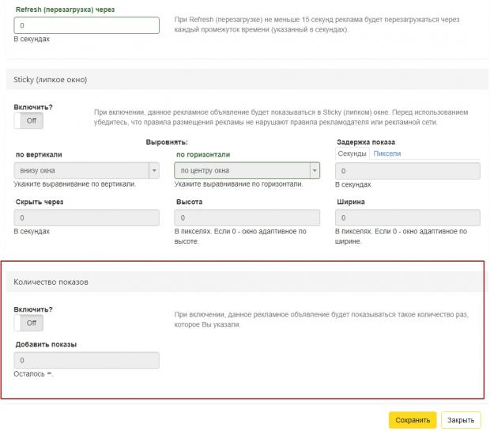Enable the Количество показов Включить switch
The height and width of the screenshot is (443, 490).
(x=28, y=323)
